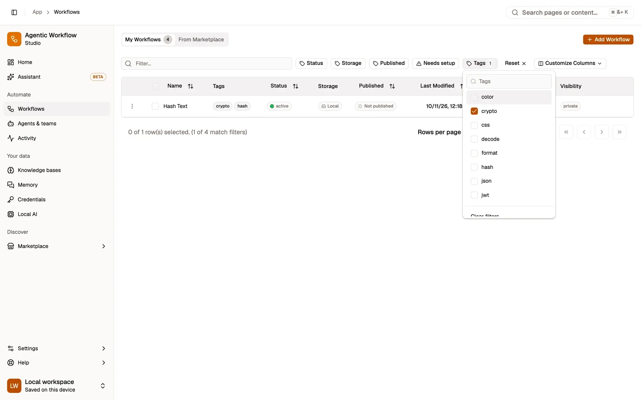The height and width of the screenshot is (400, 641).
Task: Open the Memory section
Action: click(x=57, y=185)
